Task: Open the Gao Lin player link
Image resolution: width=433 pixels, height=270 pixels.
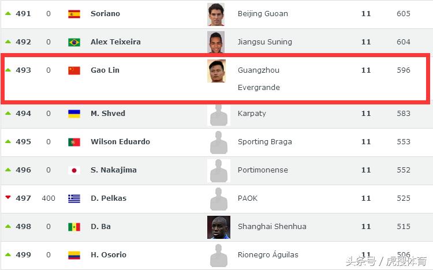Action: 105,70
